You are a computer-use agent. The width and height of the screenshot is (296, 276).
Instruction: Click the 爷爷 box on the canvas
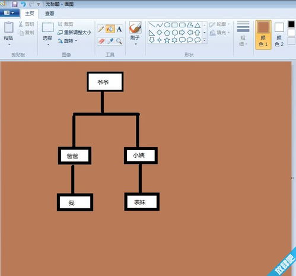click(x=105, y=82)
